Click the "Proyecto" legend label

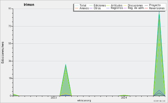pos(155,5)
